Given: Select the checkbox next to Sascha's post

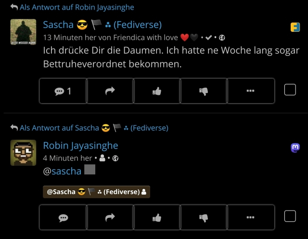Looking at the screenshot, I should (x=290, y=90).
